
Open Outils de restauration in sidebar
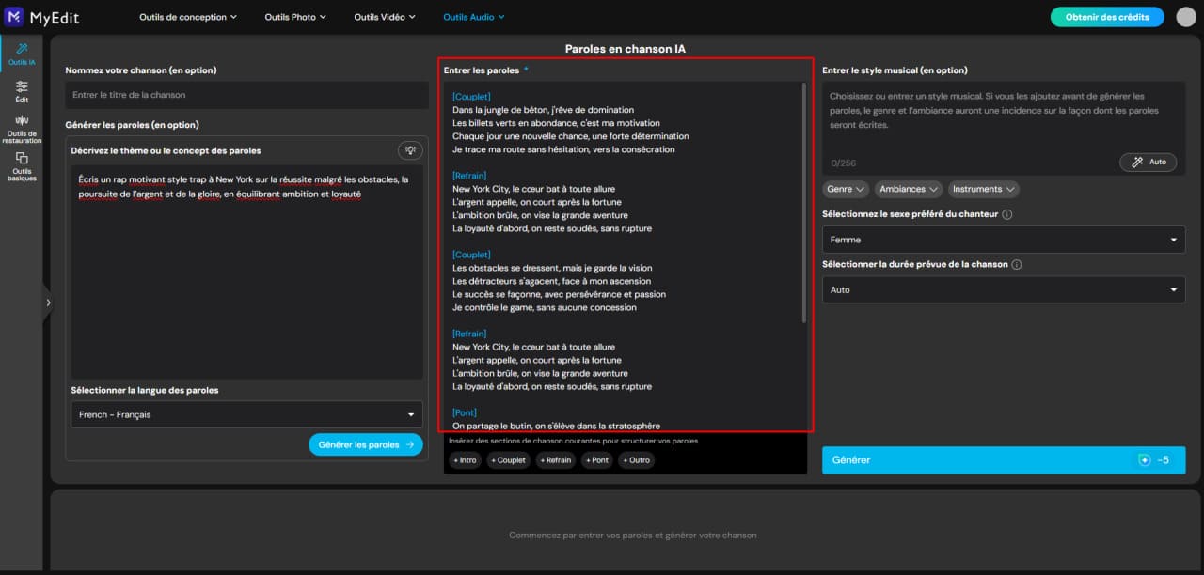coord(22,129)
